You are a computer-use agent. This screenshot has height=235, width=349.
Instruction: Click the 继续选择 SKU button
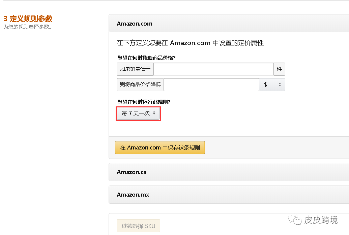(138, 226)
